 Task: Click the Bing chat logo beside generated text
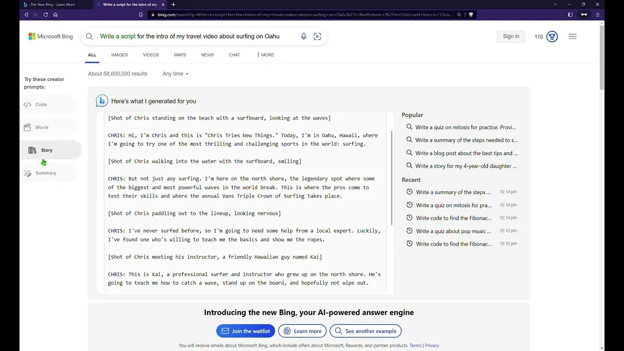102,101
